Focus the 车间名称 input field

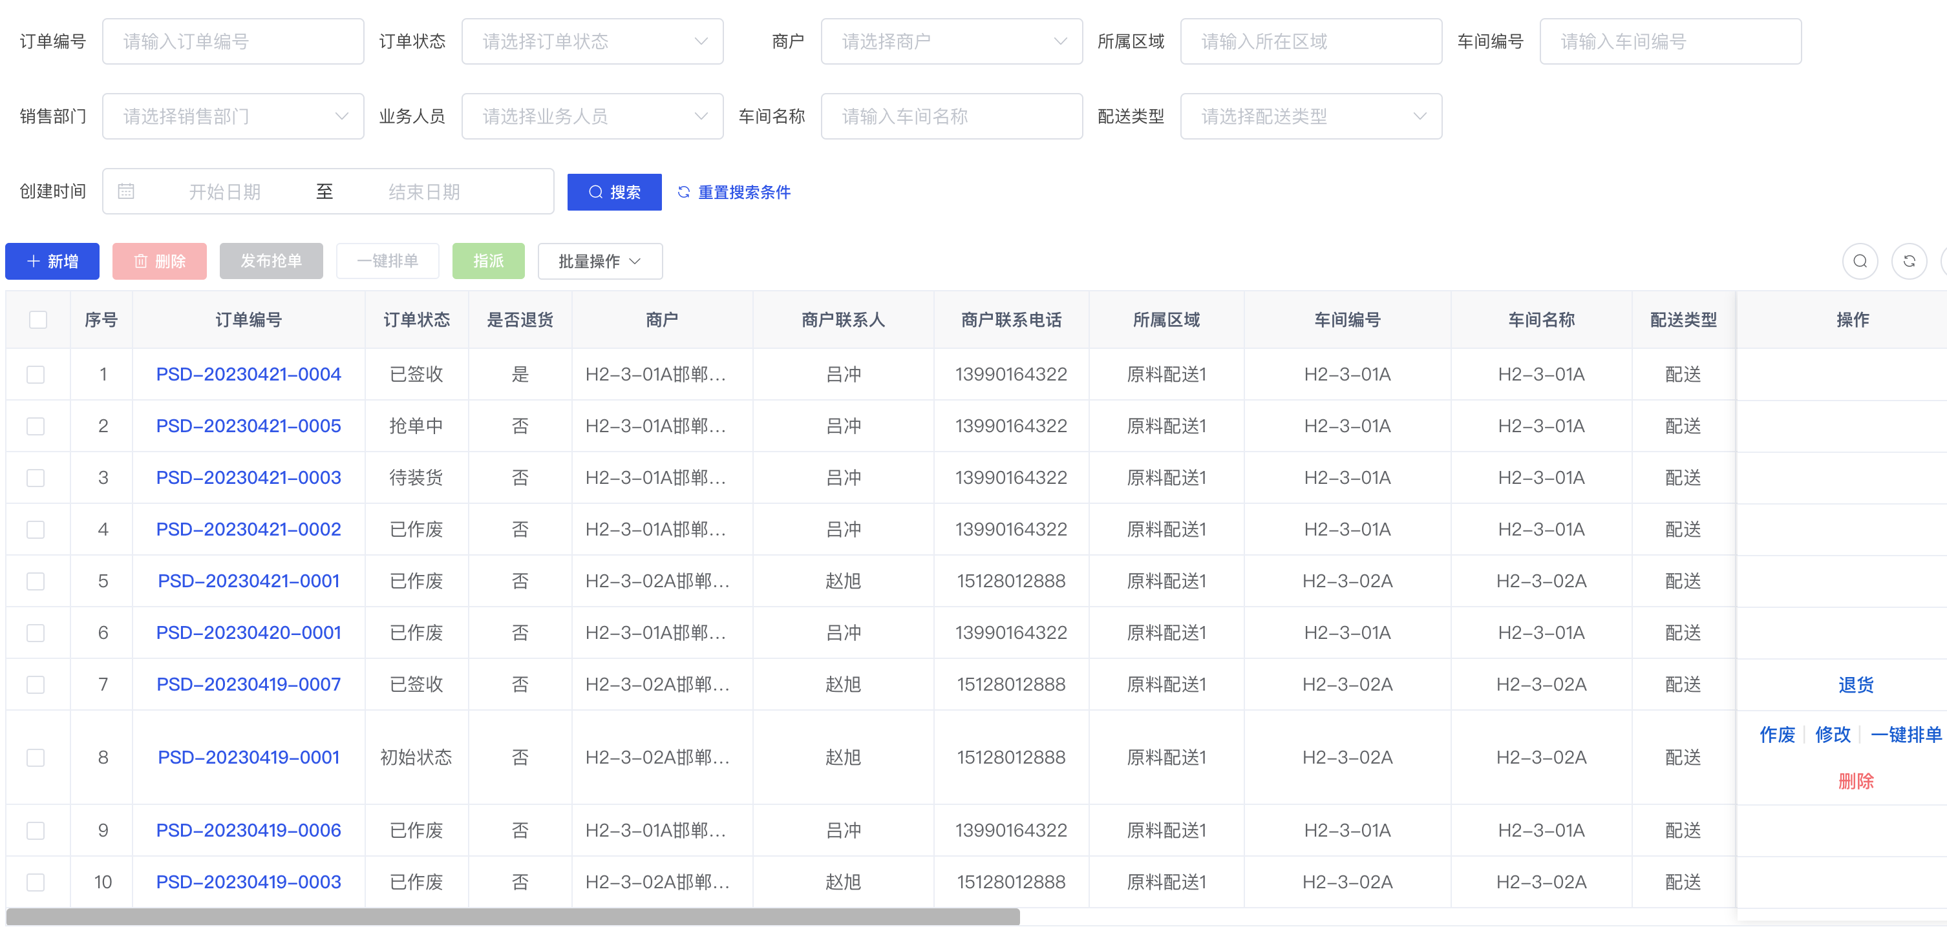(x=952, y=116)
